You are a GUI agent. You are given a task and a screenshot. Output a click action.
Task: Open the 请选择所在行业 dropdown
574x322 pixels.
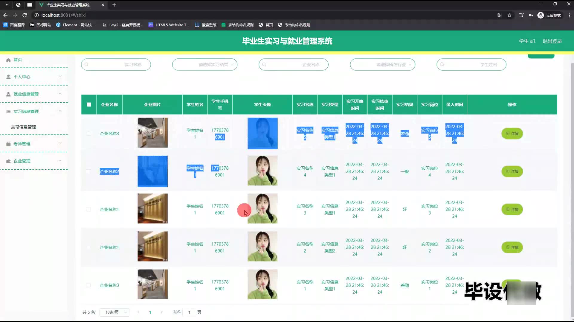click(x=382, y=64)
